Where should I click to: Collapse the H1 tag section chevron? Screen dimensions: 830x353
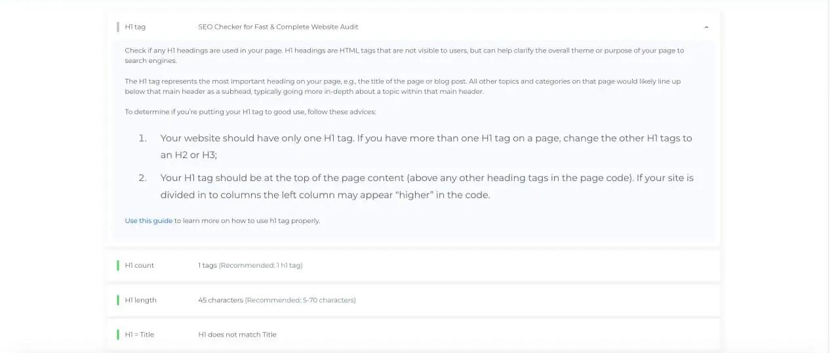pyautogui.click(x=706, y=28)
